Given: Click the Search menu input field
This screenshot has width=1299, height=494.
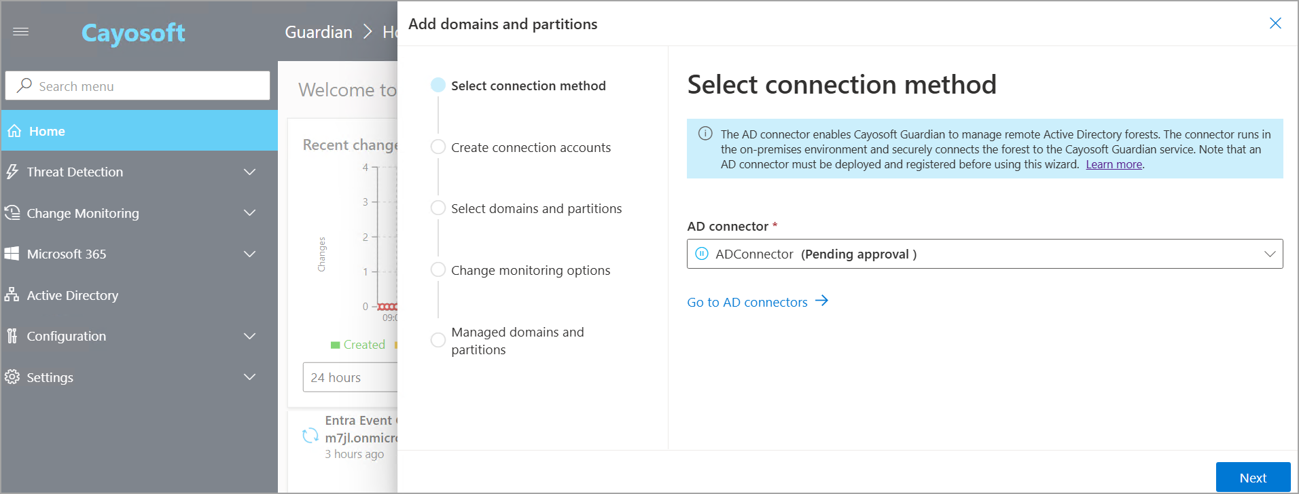Looking at the screenshot, I should [x=137, y=86].
